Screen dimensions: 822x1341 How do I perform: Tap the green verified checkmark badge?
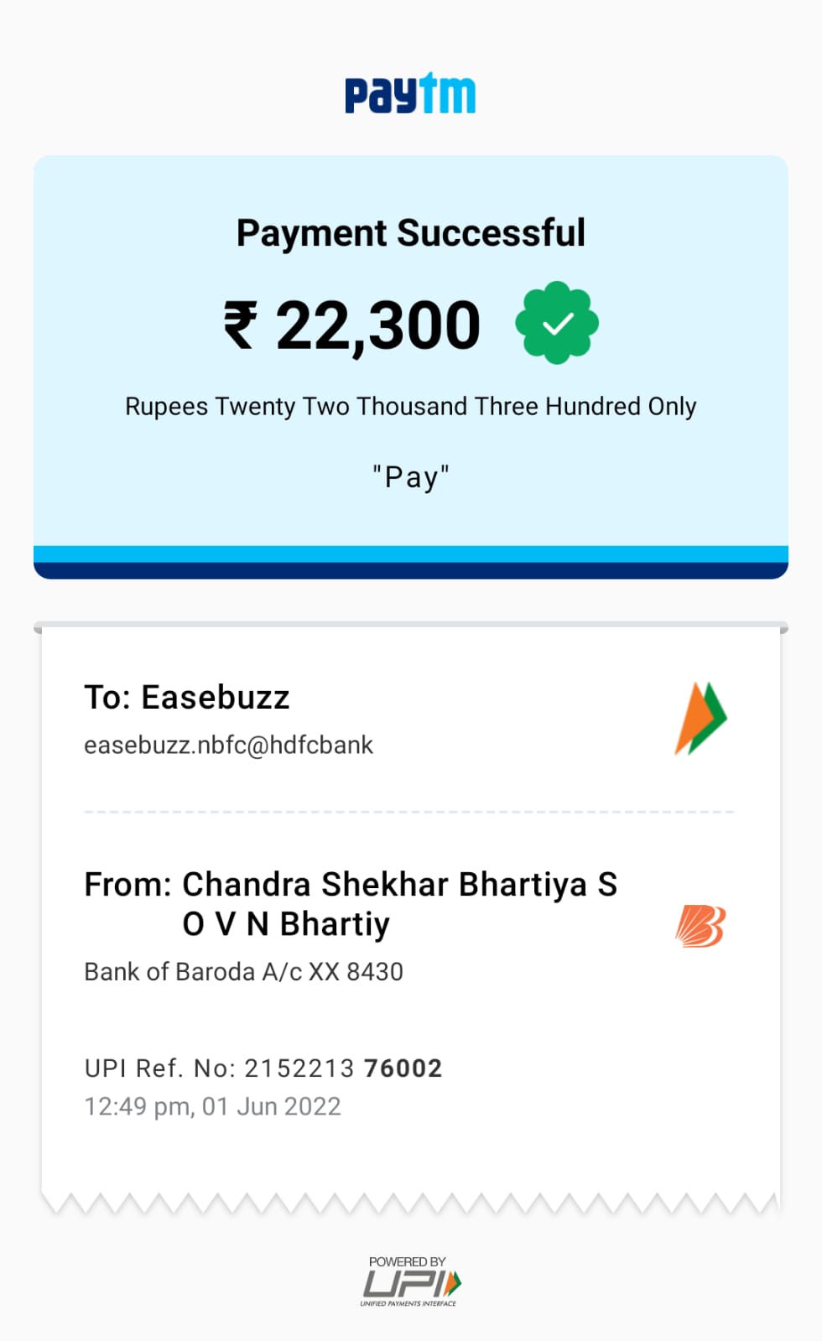557,323
